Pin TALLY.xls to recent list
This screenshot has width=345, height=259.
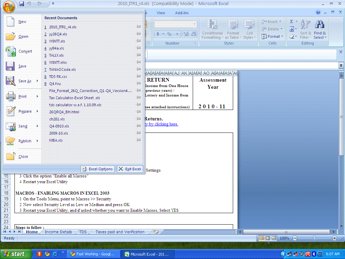pyautogui.click(x=138, y=55)
